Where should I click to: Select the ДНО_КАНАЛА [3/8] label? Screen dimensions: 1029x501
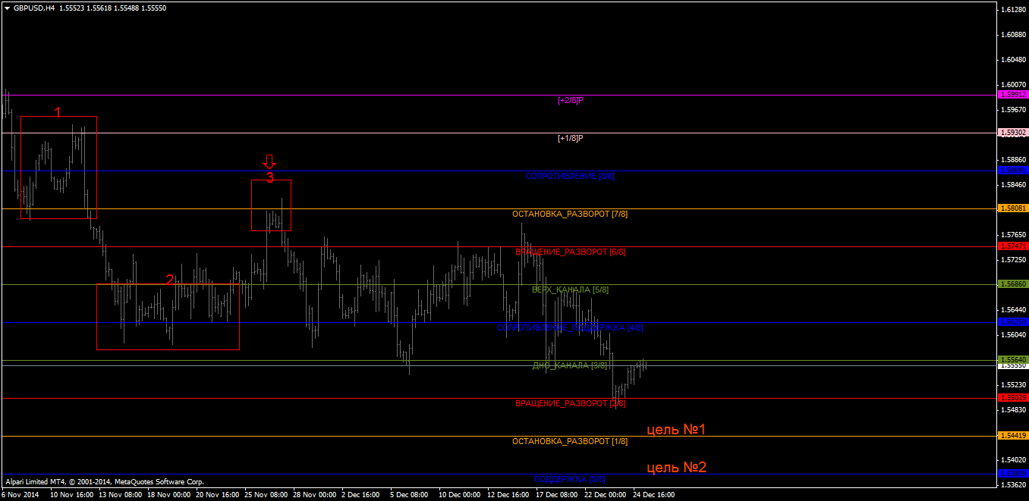coord(570,365)
